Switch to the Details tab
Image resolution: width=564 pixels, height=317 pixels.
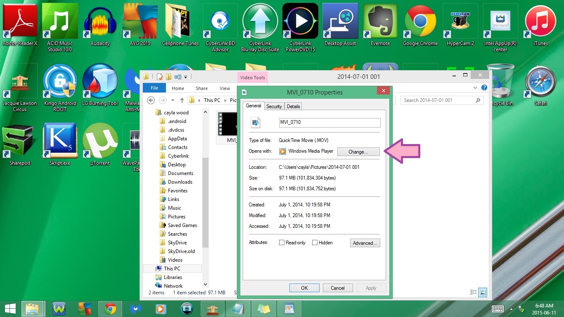tap(293, 106)
